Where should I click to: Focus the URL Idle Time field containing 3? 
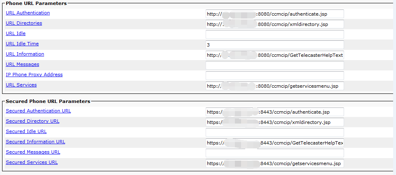pos(275,45)
